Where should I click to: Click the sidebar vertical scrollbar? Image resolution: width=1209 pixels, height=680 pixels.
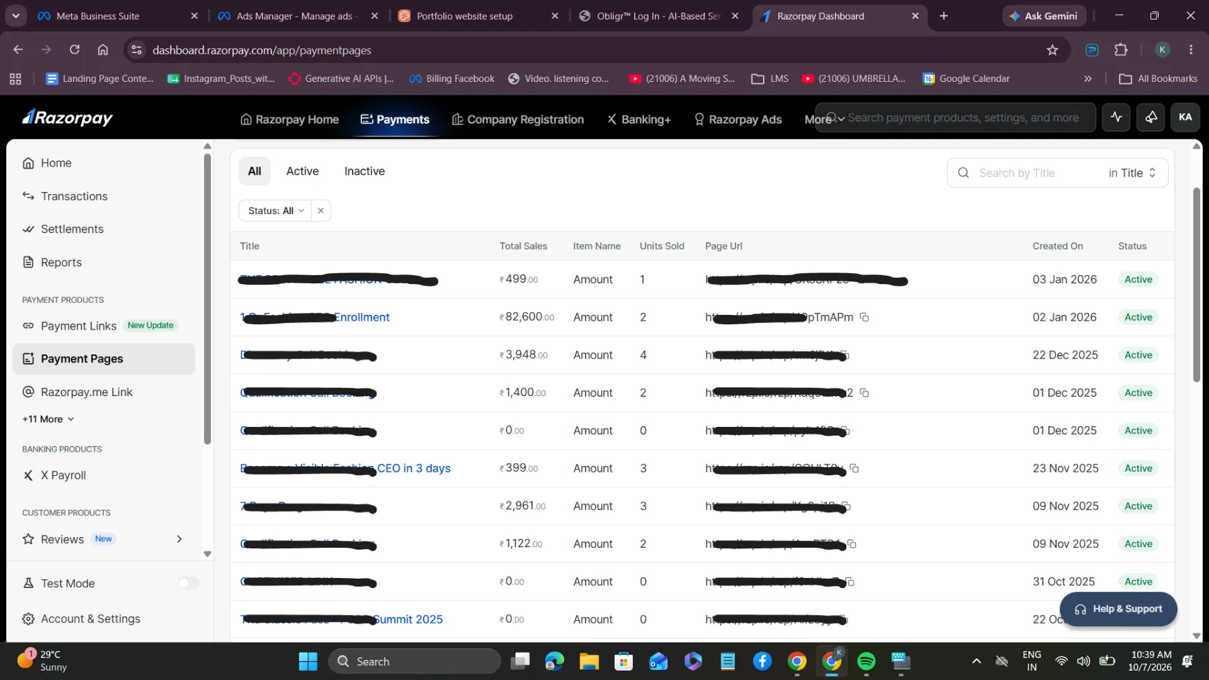[208, 299]
